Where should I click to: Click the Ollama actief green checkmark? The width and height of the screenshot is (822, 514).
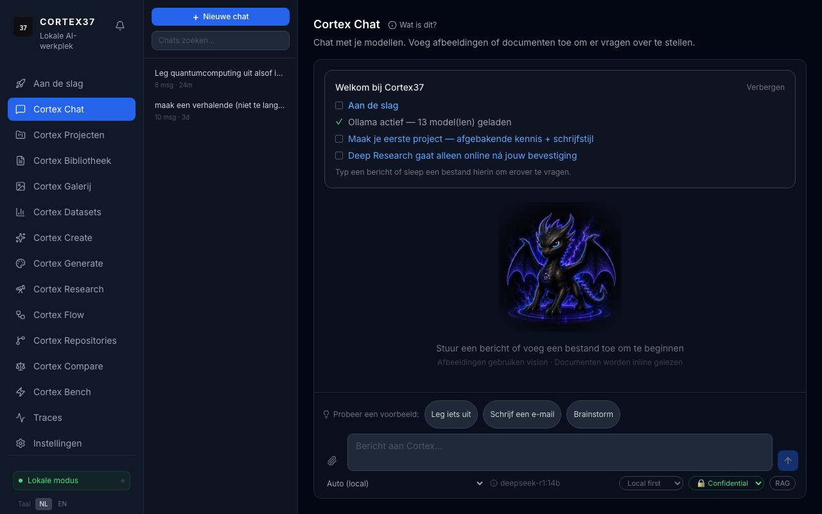(x=339, y=122)
